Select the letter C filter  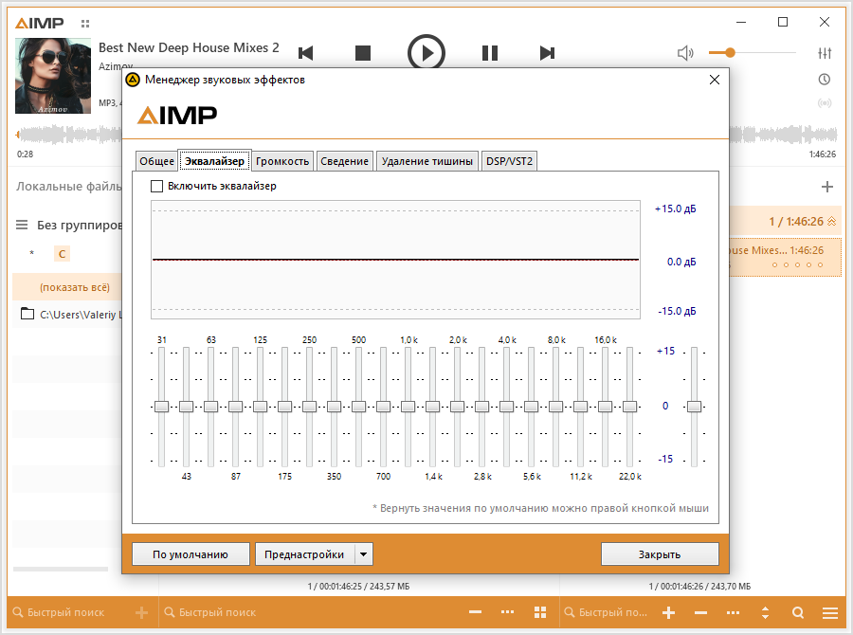click(62, 254)
